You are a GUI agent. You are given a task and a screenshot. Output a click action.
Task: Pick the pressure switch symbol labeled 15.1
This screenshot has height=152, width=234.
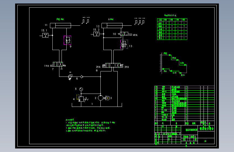click(45, 35)
